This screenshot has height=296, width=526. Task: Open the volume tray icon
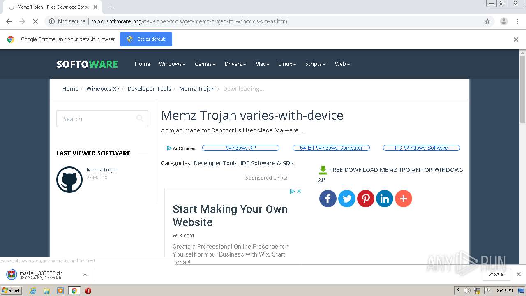click(x=467, y=291)
